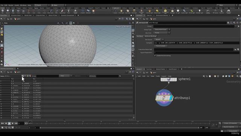Add a Gamepad Camera from shelf
The height and width of the screenshot is (136, 241).
tap(229, 11)
